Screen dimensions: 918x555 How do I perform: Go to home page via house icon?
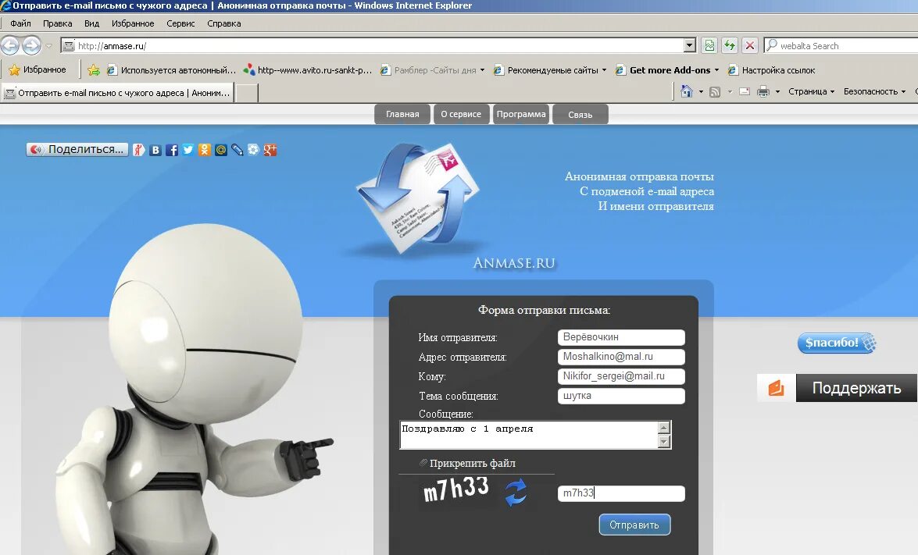tap(687, 91)
